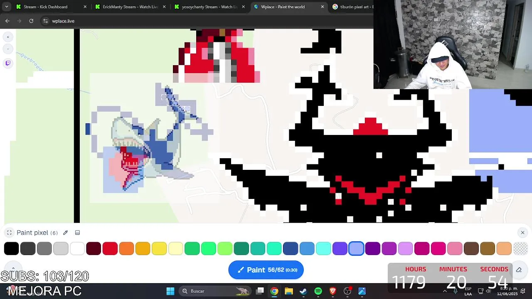Open File Explorer from the taskbar

point(289,291)
